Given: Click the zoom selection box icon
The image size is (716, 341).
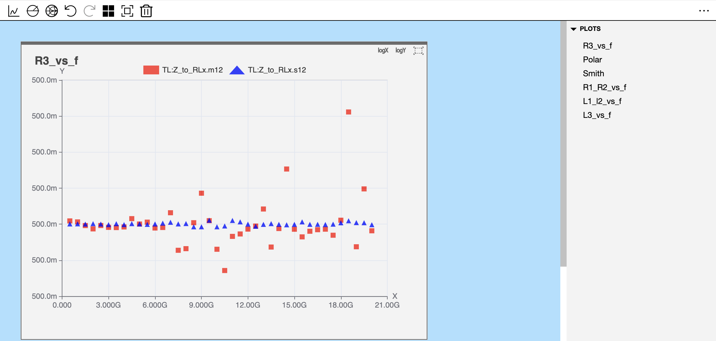Looking at the screenshot, I should pyautogui.click(x=418, y=50).
